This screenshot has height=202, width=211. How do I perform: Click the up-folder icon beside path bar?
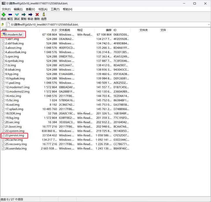[2, 25]
